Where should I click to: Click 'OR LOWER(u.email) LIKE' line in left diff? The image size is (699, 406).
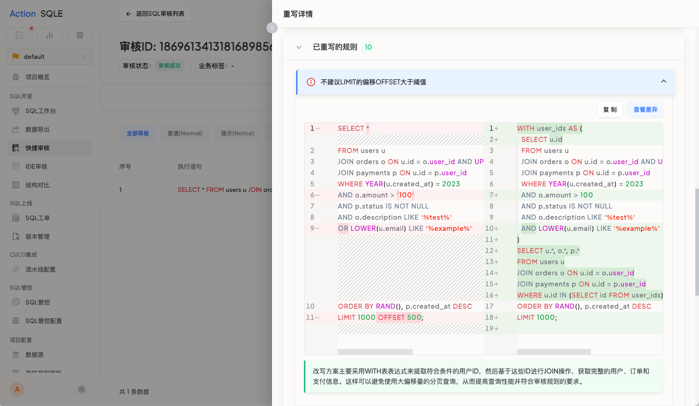(405, 228)
